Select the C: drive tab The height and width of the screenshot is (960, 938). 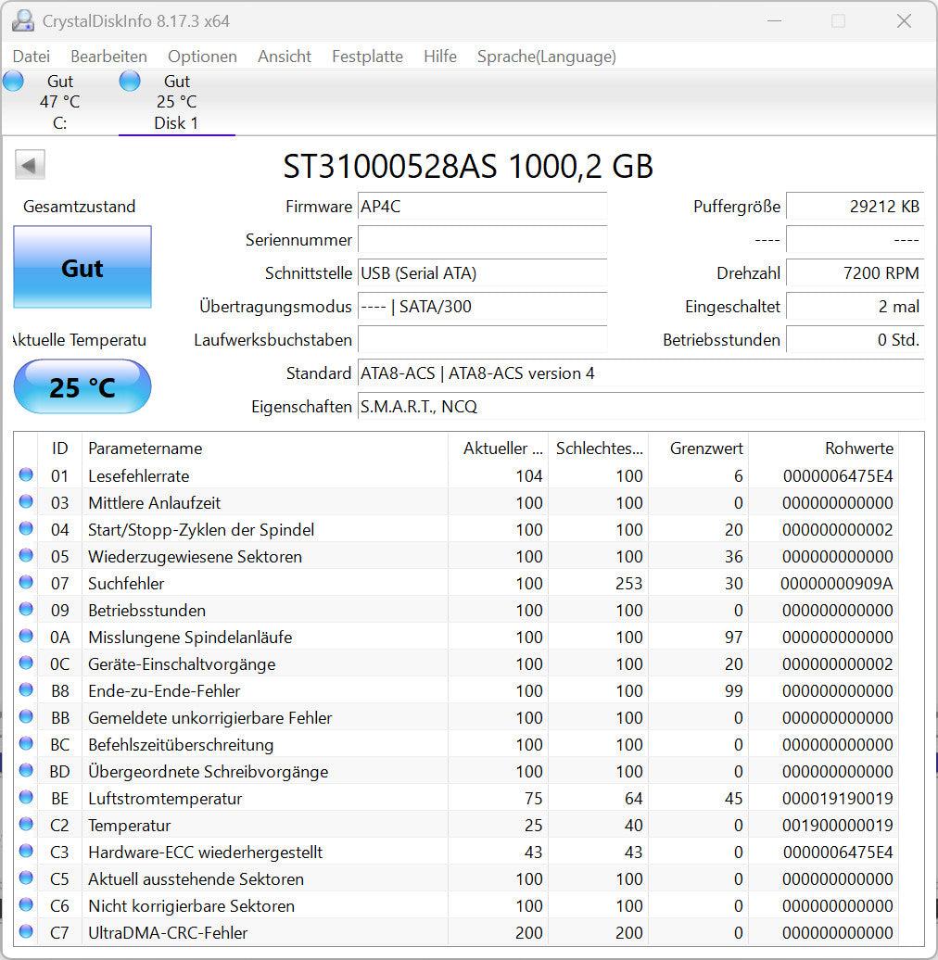[59, 102]
